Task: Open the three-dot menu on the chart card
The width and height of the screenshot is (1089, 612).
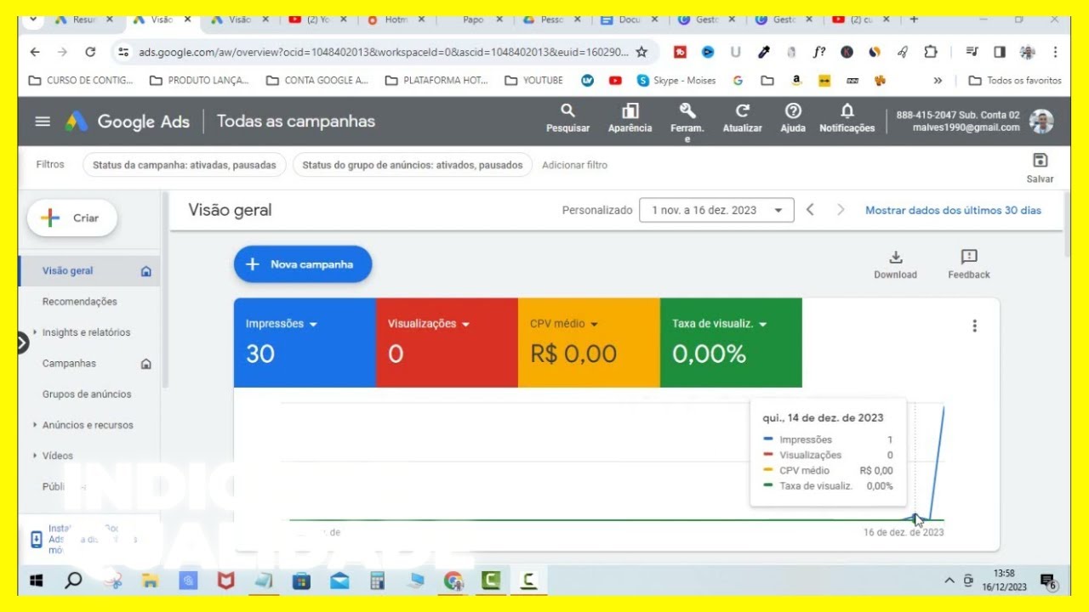Action: point(974,326)
